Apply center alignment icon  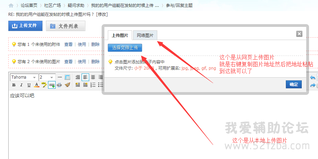tap(93, 77)
